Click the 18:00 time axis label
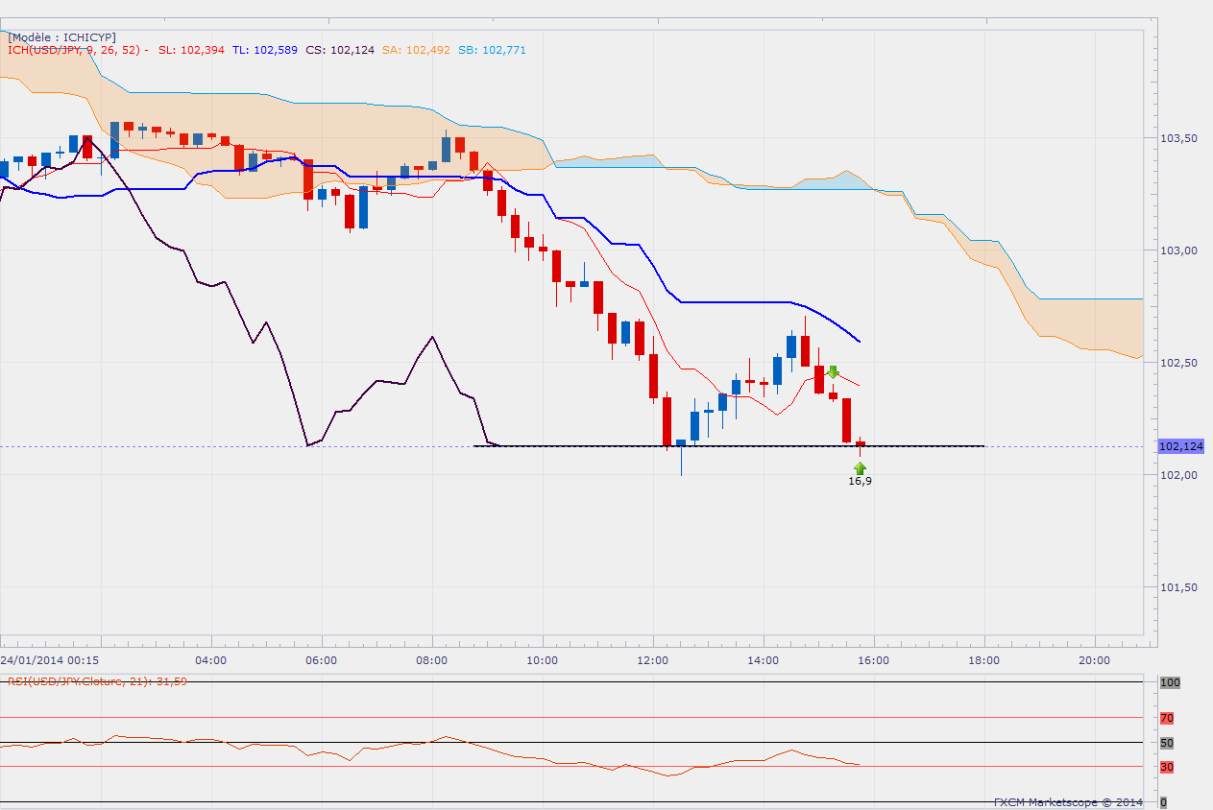 coord(983,660)
